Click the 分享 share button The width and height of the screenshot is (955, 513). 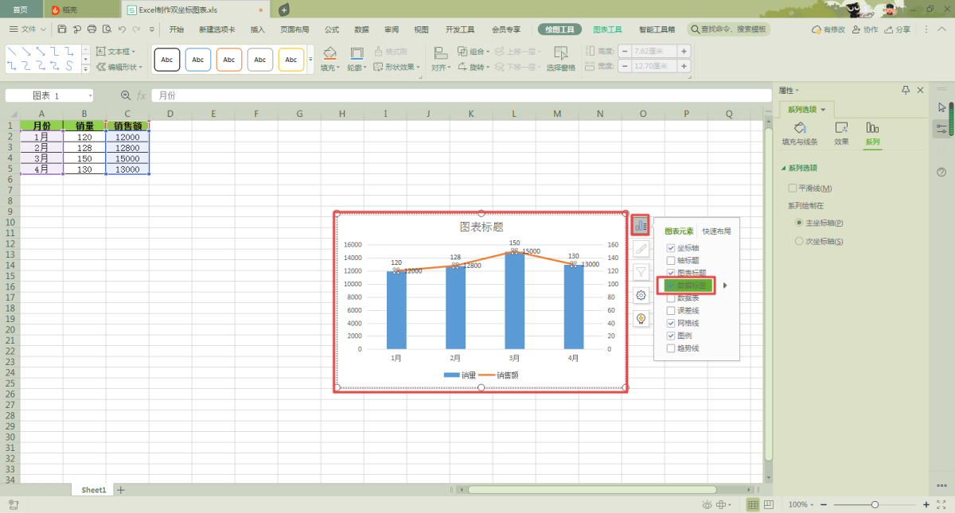coord(898,29)
